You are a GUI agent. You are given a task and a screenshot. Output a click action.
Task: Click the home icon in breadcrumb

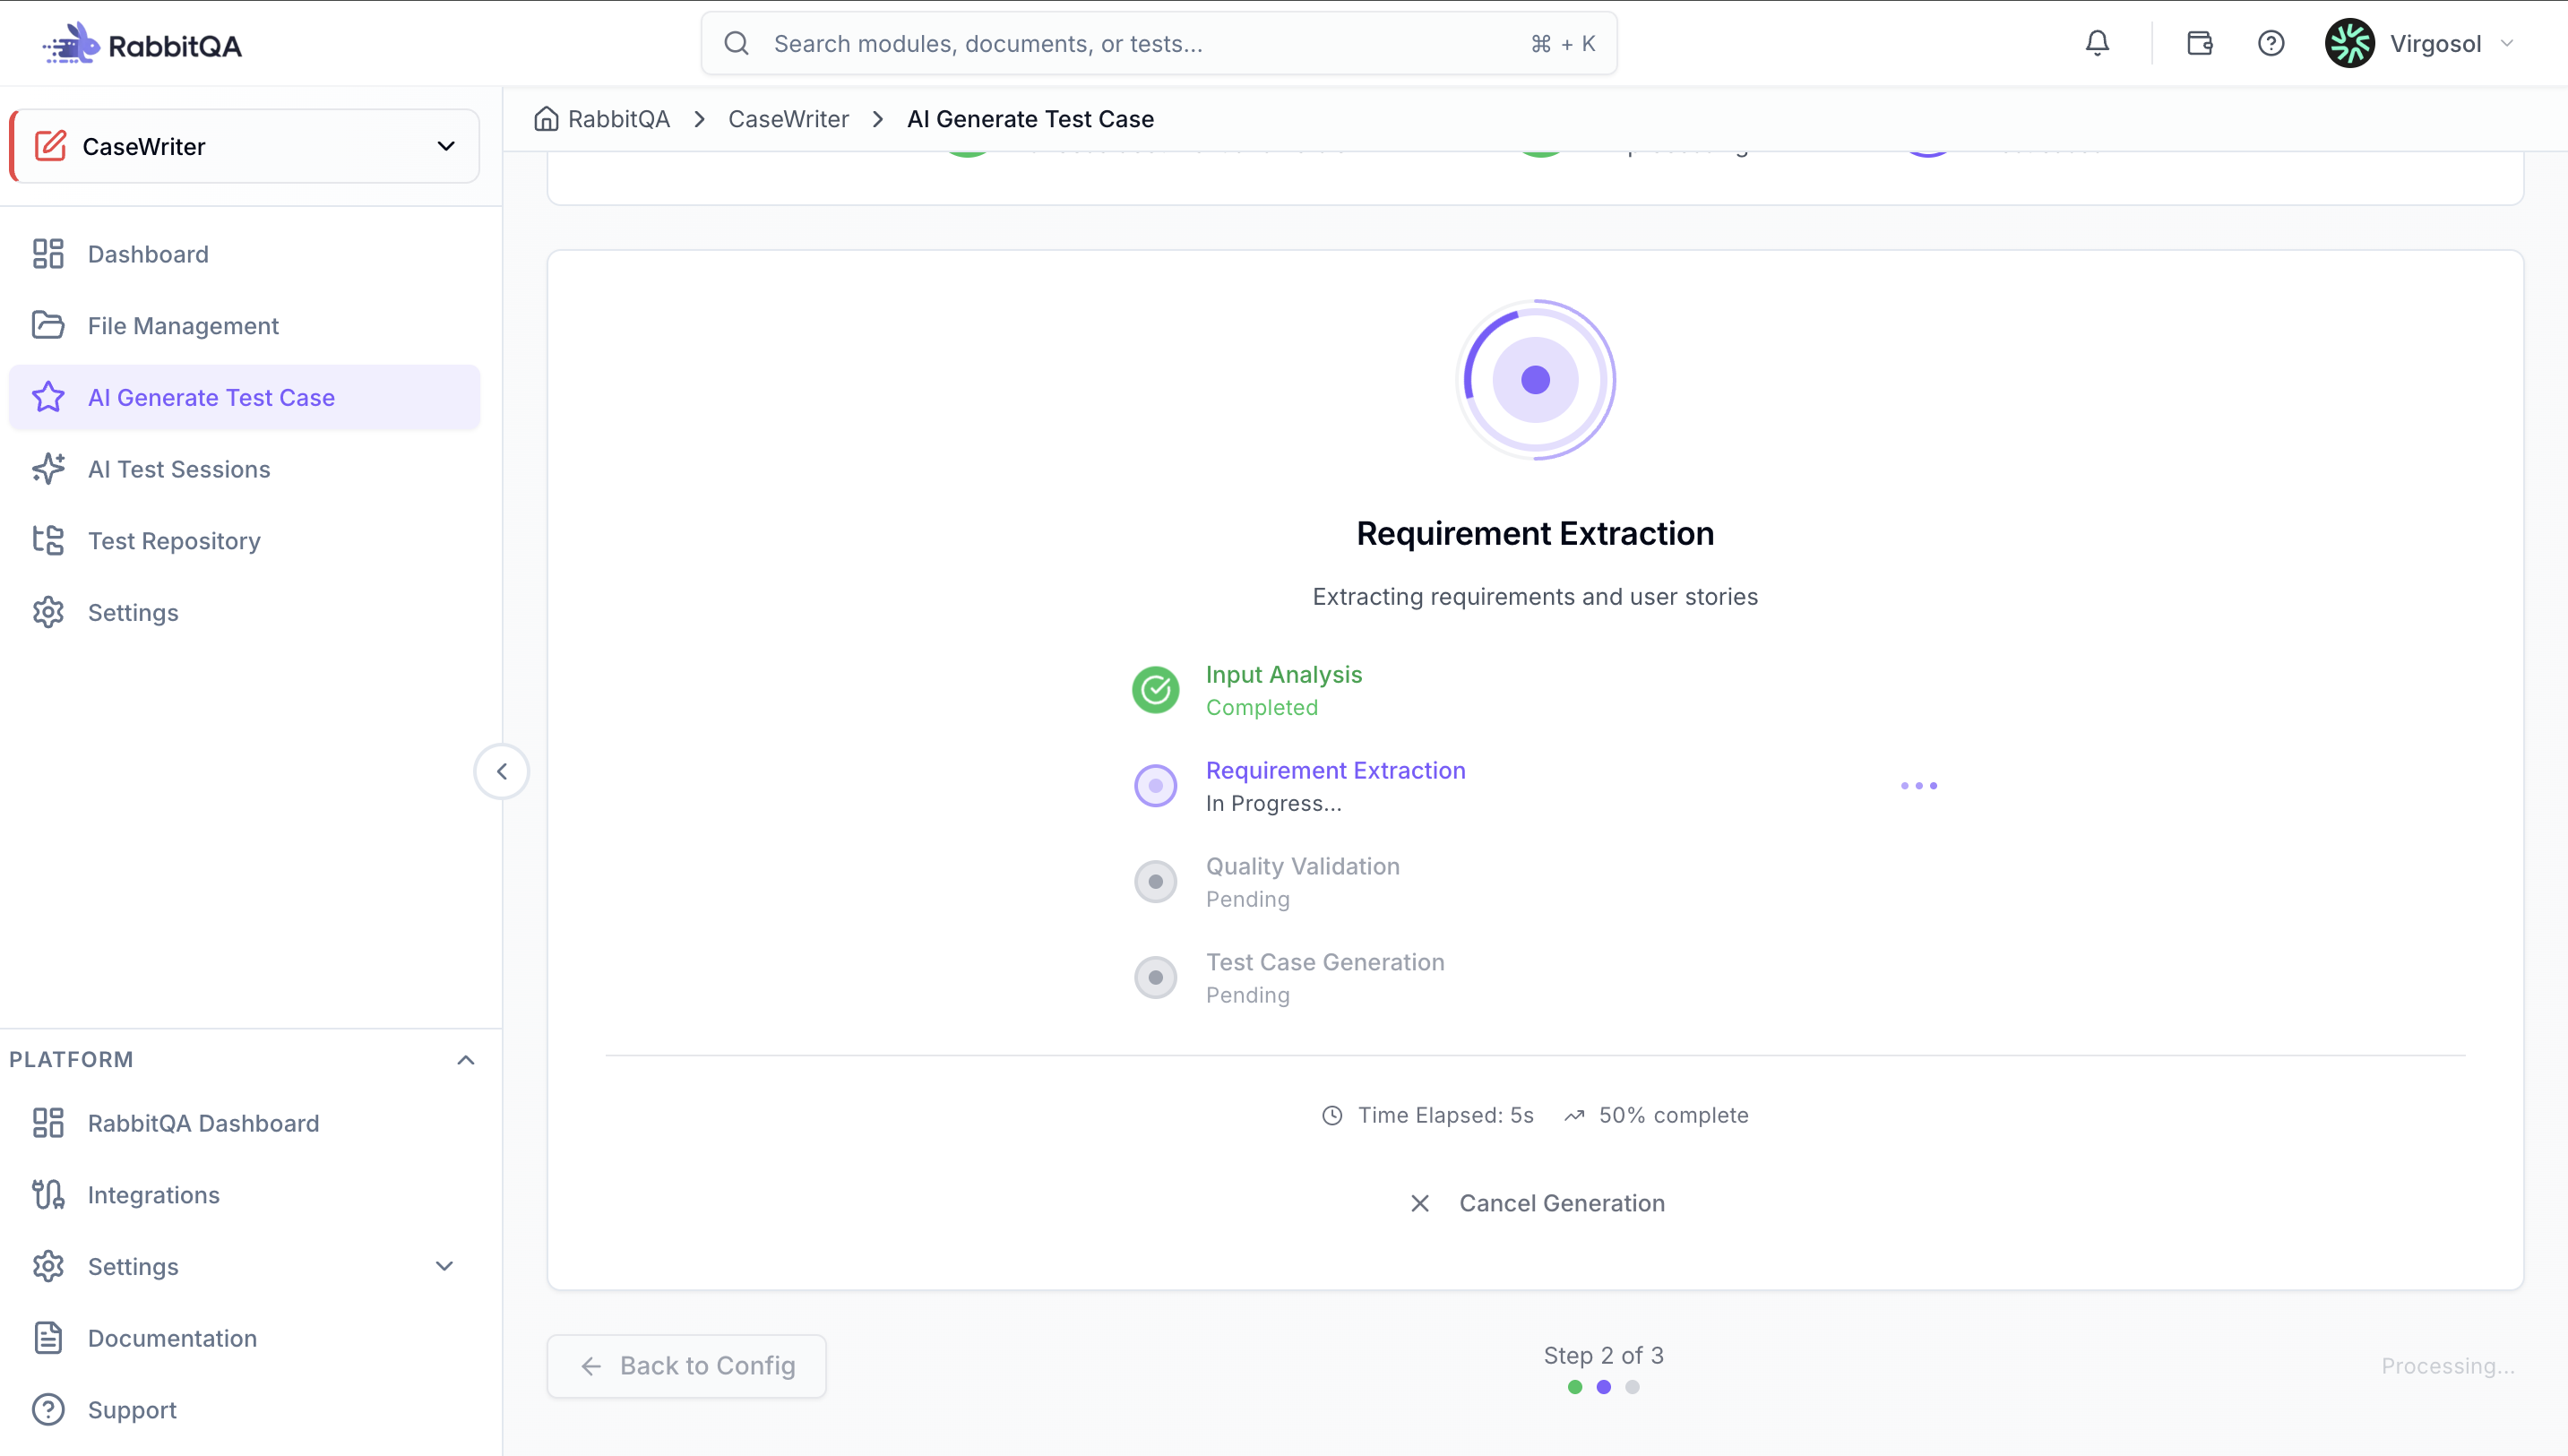click(546, 119)
